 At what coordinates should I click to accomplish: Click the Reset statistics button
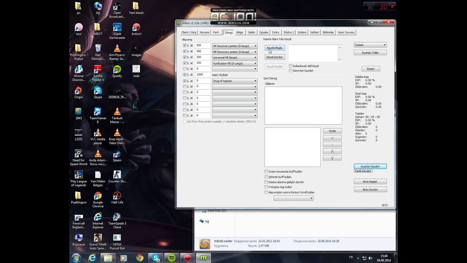pos(370,69)
